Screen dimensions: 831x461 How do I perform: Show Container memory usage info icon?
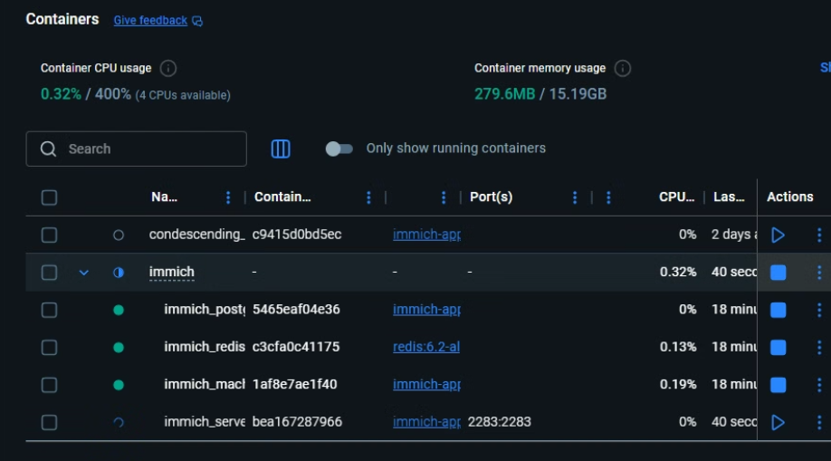coord(623,69)
